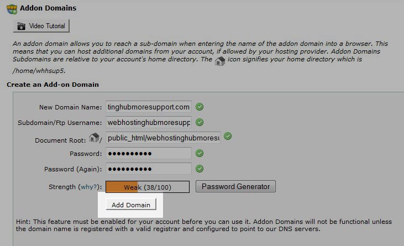Click into the Document Root text box
Screen dimensions: 404x246
pyautogui.click(x=163, y=138)
